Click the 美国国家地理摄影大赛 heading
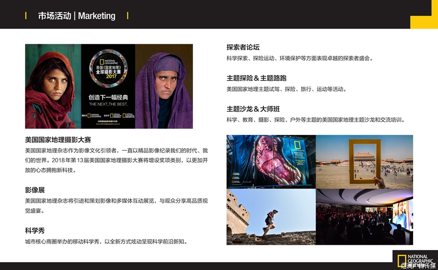The image size is (438, 270). click(58, 139)
